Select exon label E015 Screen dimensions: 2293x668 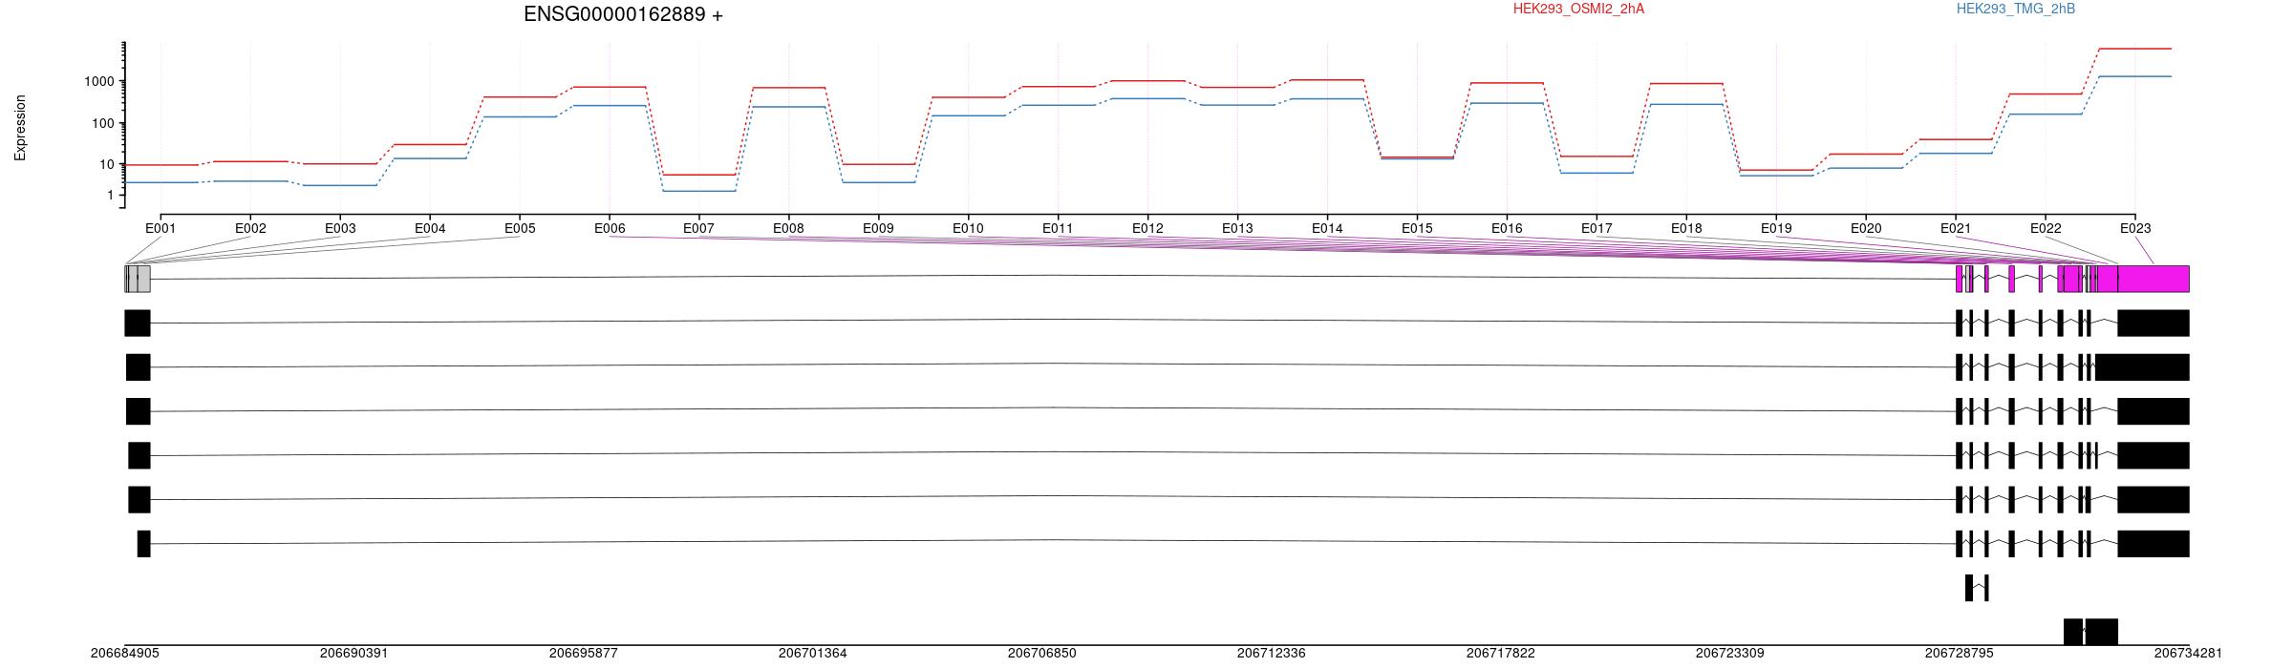pyautogui.click(x=1417, y=229)
